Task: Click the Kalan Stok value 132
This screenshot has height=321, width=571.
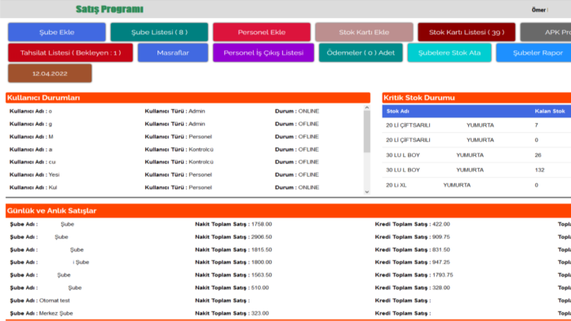Action: 539,170
